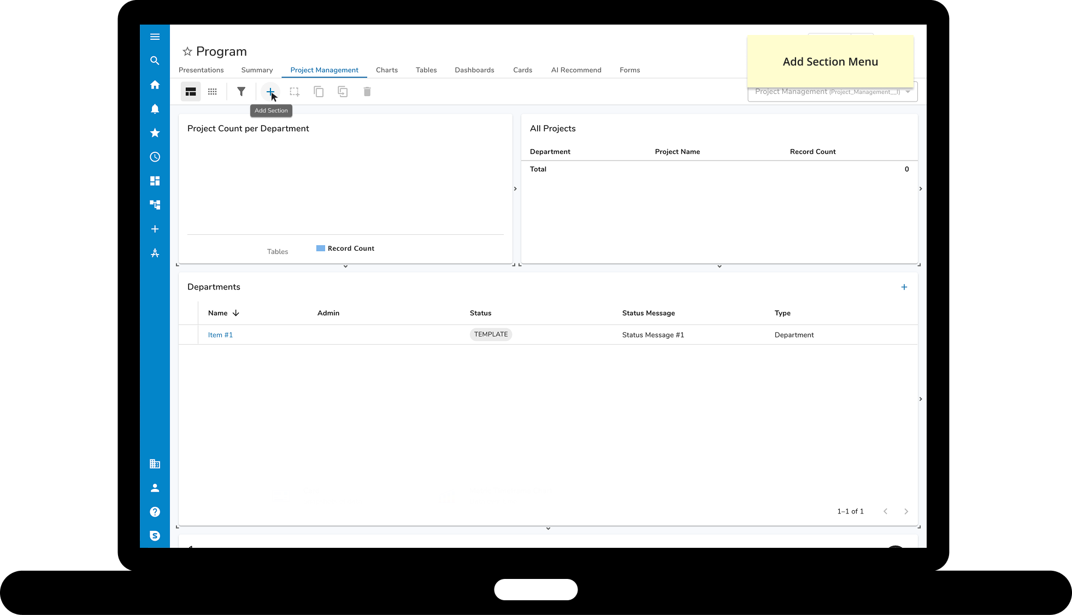The width and height of the screenshot is (1072, 615).
Task: Click the S logo icon in sidebar
Action: coord(155,536)
